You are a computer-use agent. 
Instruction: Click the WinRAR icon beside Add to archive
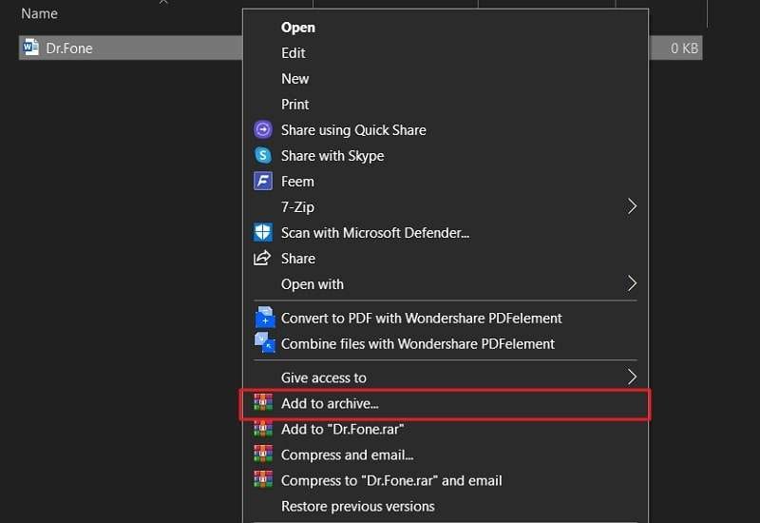(x=263, y=404)
